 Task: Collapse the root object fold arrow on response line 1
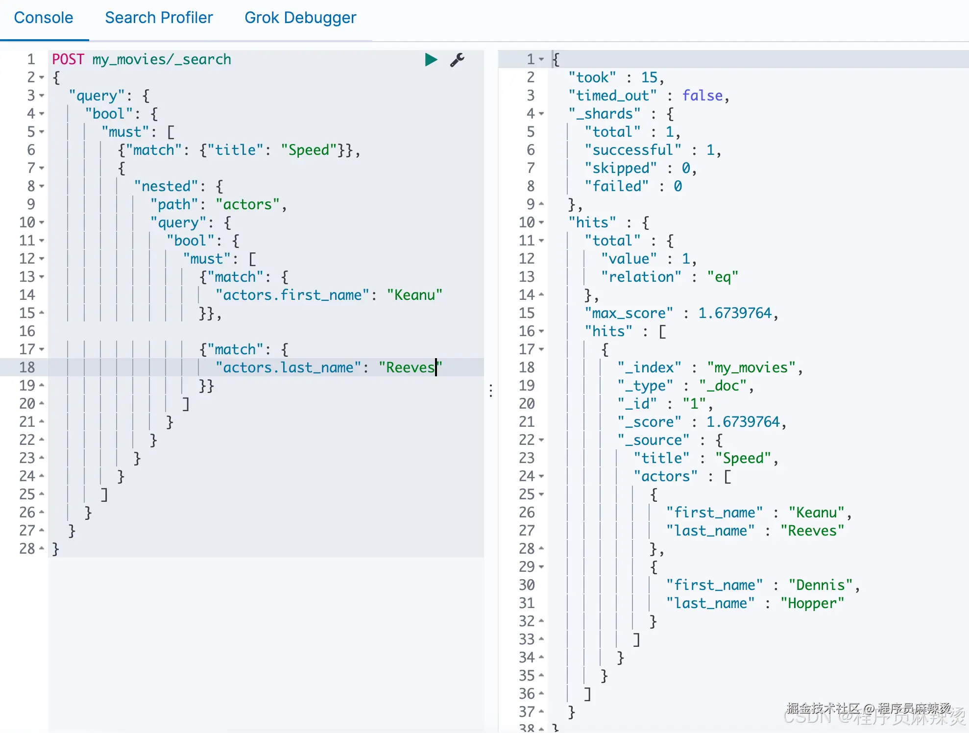[541, 60]
